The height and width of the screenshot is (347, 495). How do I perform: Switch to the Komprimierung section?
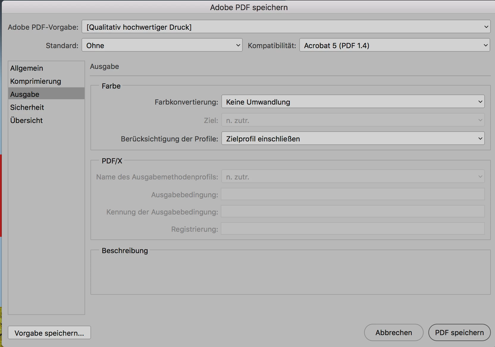(46, 81)
